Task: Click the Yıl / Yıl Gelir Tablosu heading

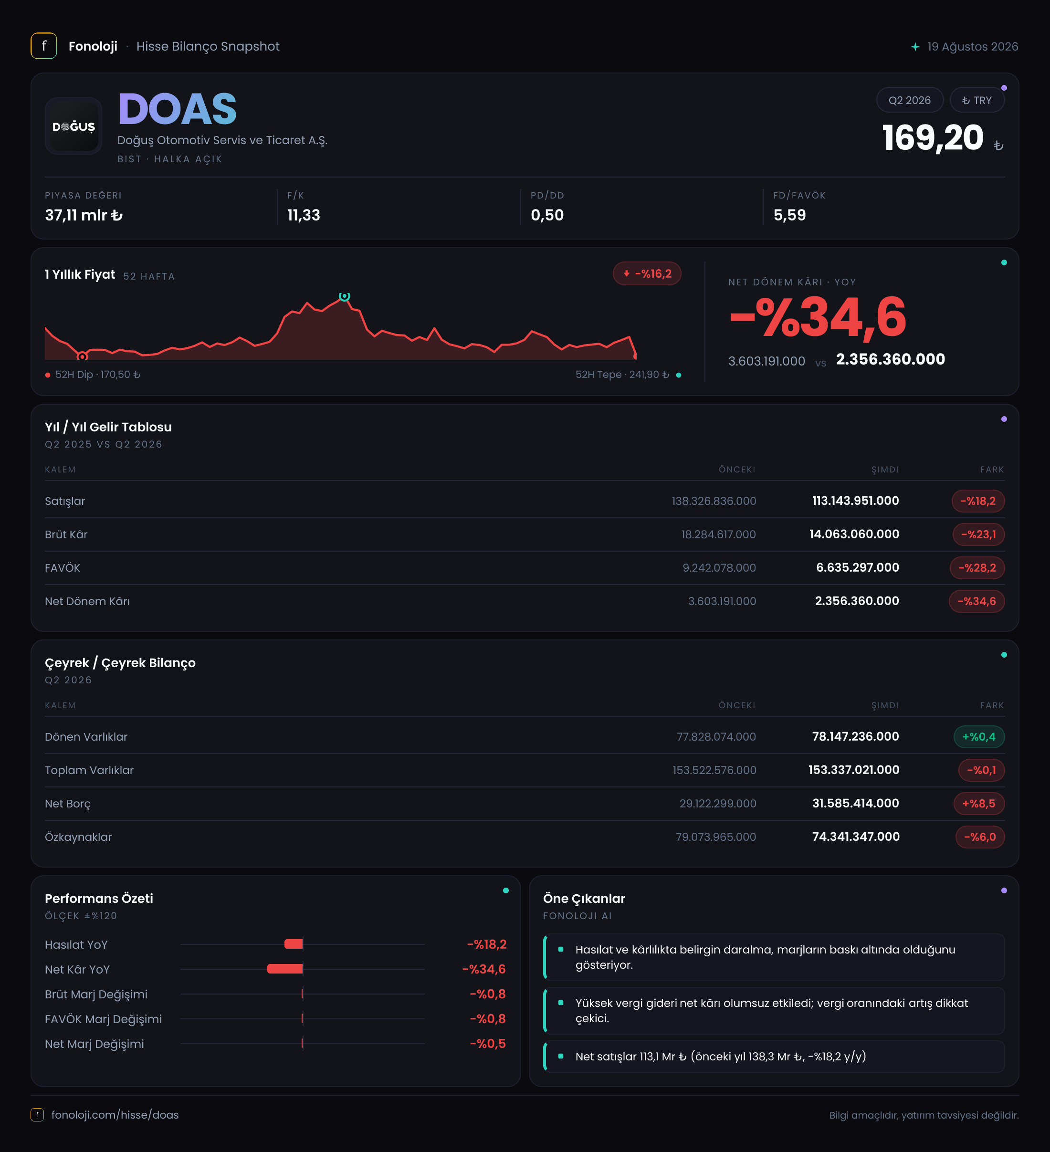Action: tap(109, 428)
